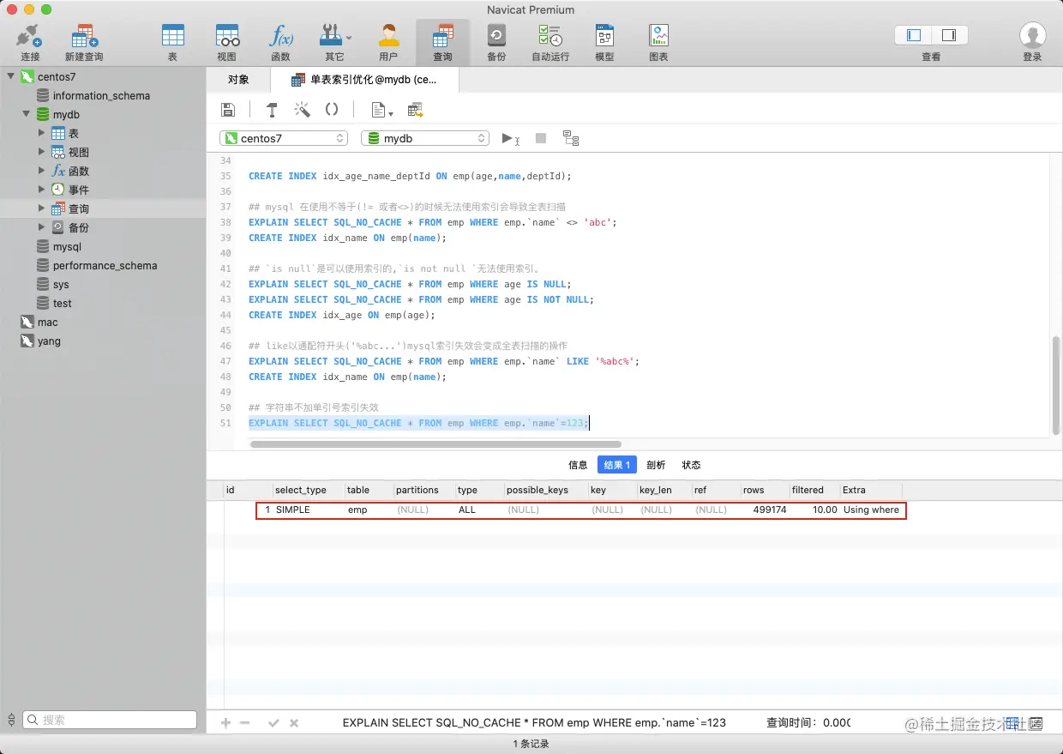Switch to the Status tab
The height and width of the screenshot is (754, 1063).
coord(691,465)
